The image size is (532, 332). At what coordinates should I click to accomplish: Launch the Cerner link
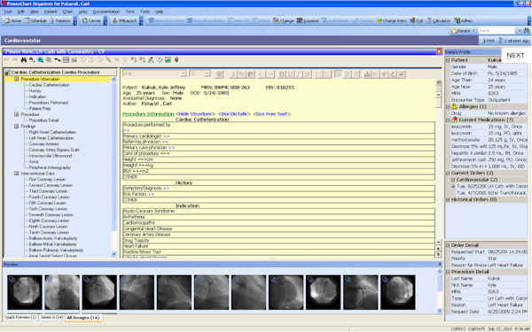pyautogui.click(x=91, y=21)
